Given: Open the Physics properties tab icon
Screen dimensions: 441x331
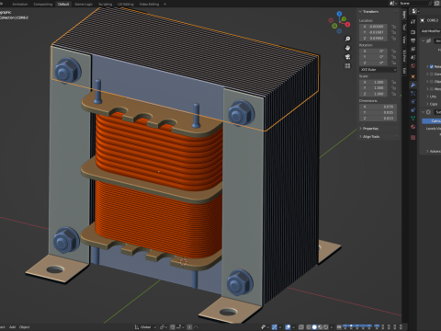Looking at the screenshot, I should click(413, 101).
